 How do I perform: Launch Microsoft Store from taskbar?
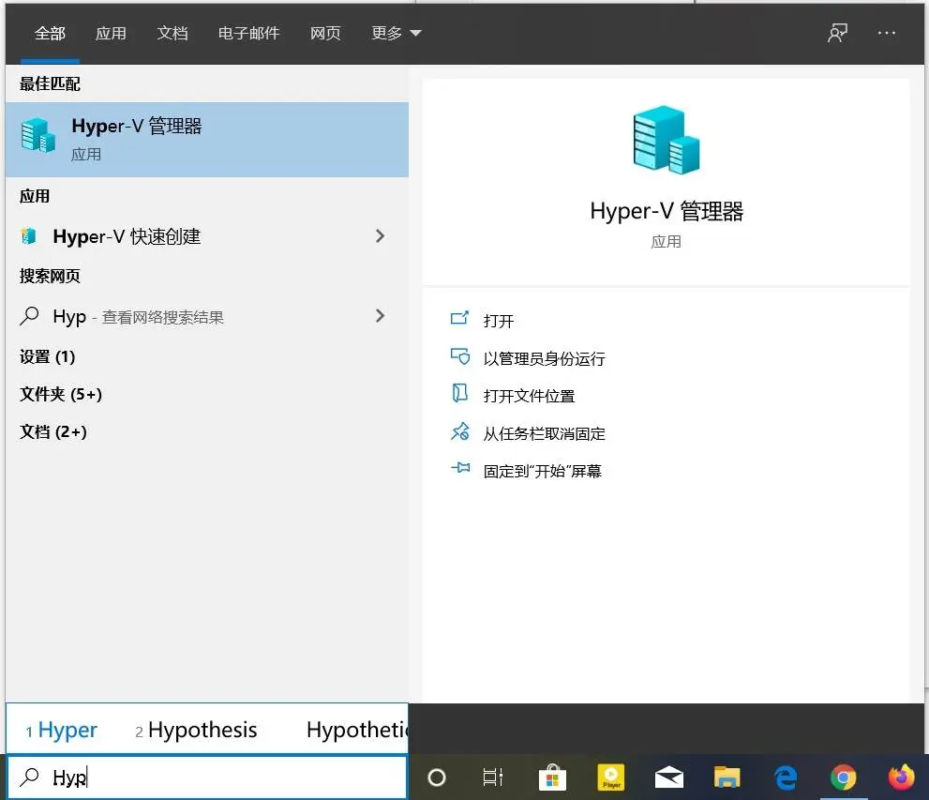(x=552, y=777)
